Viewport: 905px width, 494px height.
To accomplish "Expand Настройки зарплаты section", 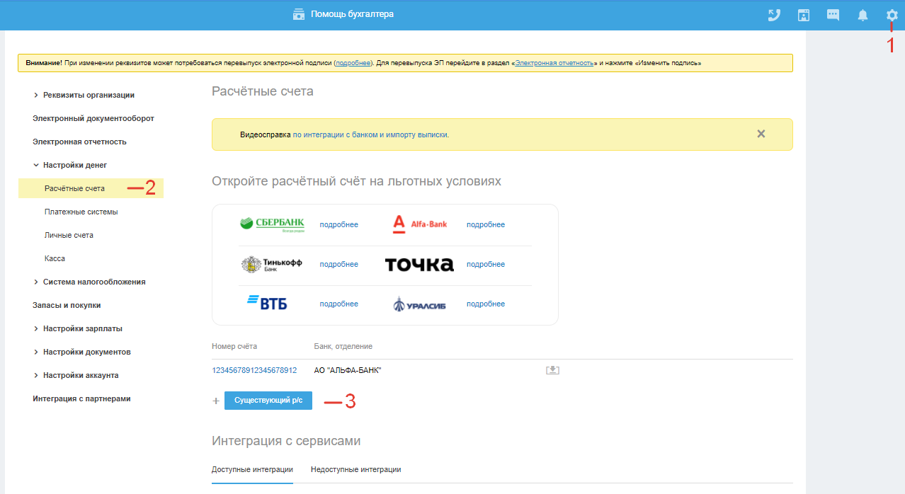I will coord(77,328).
